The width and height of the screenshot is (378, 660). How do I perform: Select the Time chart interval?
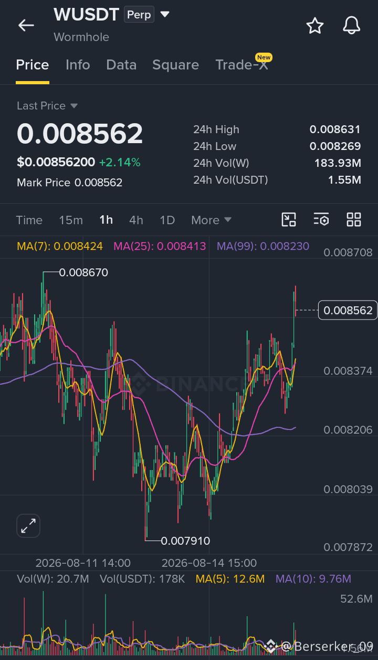point(29,220)
